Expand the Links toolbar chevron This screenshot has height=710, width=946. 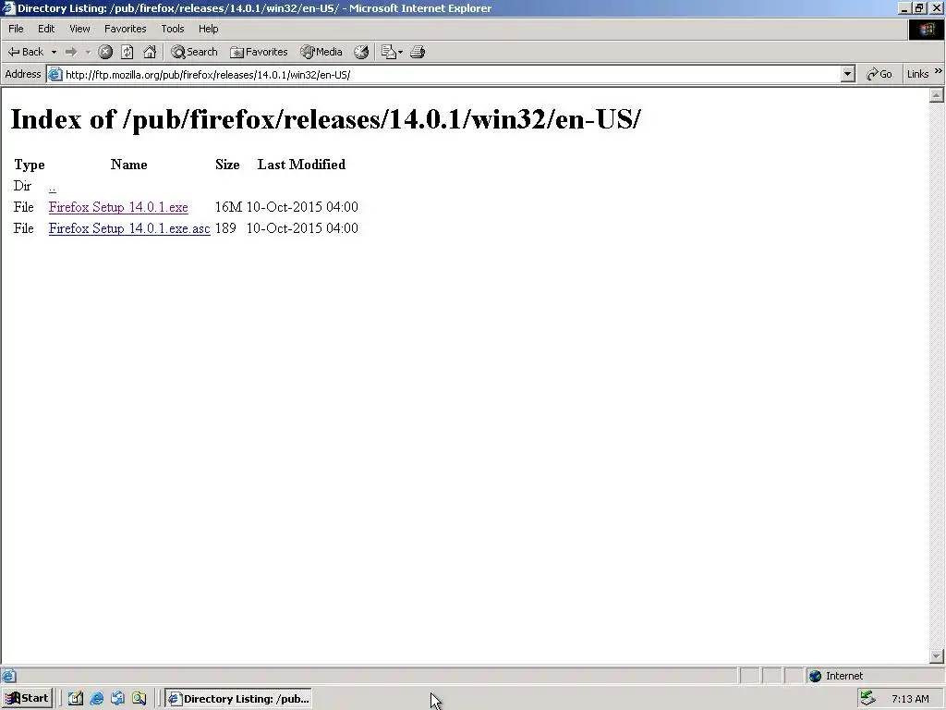click(x=939, y=71)
